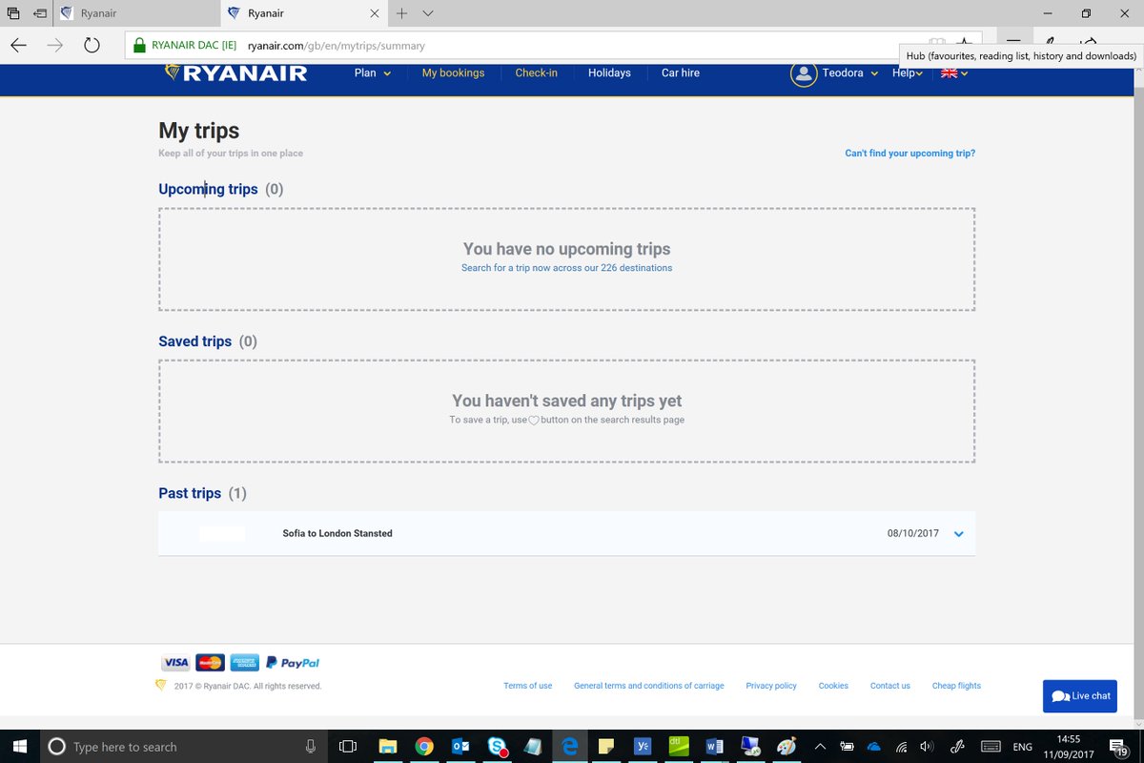
Task: Click the user avatar icon beside Teodora
Action: [x=804, y=73]
